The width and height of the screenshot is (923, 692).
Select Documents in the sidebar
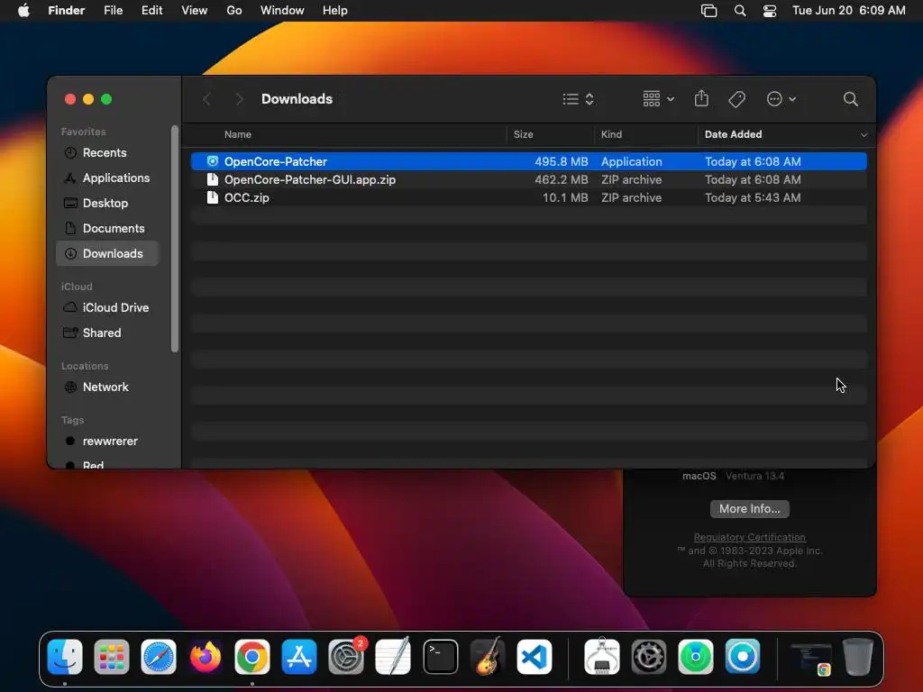[107, 228]
